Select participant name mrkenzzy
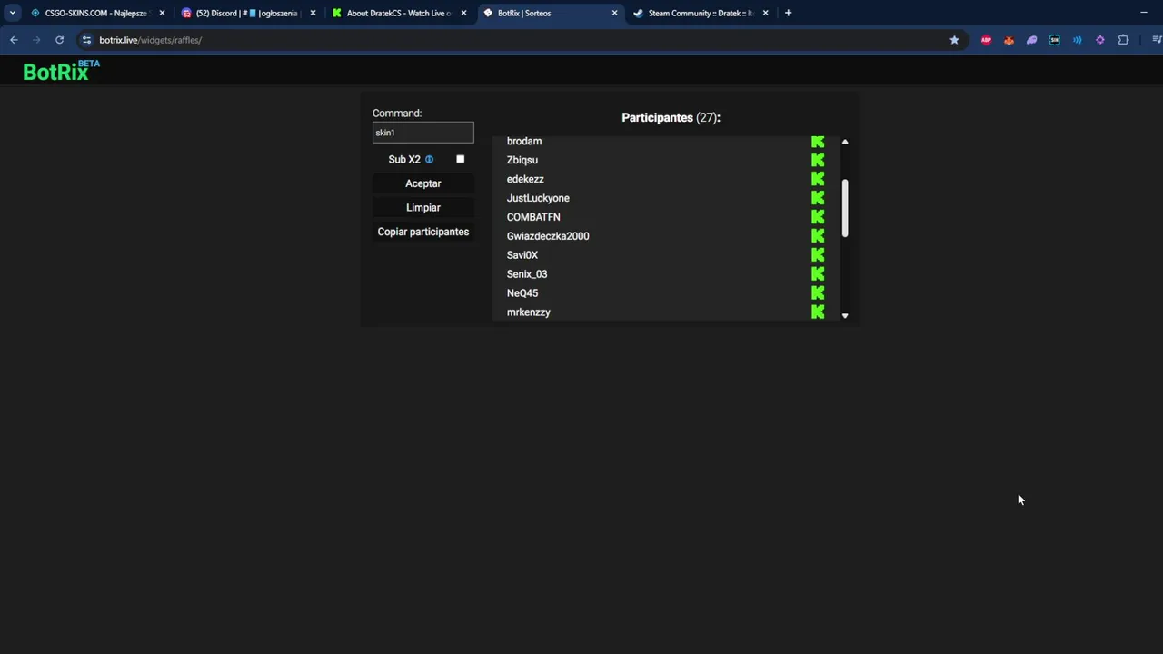 (529, 312)
